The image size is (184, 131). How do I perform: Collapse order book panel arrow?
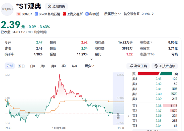tap(128, 116)
